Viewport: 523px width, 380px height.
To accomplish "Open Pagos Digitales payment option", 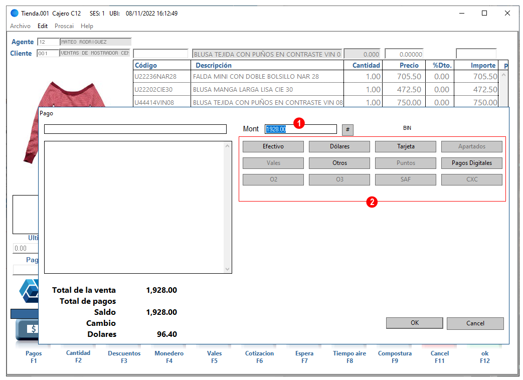I will (472, 163).
